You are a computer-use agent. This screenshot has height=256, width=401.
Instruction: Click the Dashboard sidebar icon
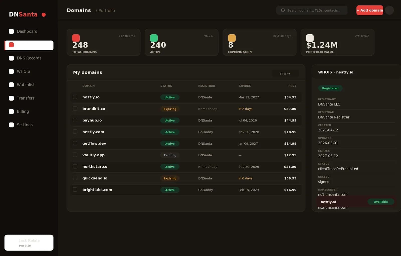[x=11, y=31]
